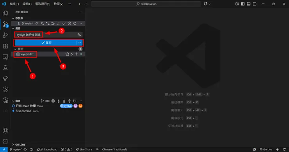Collapse the 存放庫 section
This screenshot has height=152, width=289.
13,18
